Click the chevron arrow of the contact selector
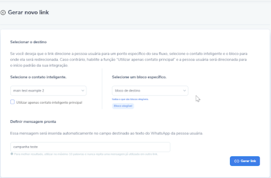The image size is (271, 178). coord(82,91)
